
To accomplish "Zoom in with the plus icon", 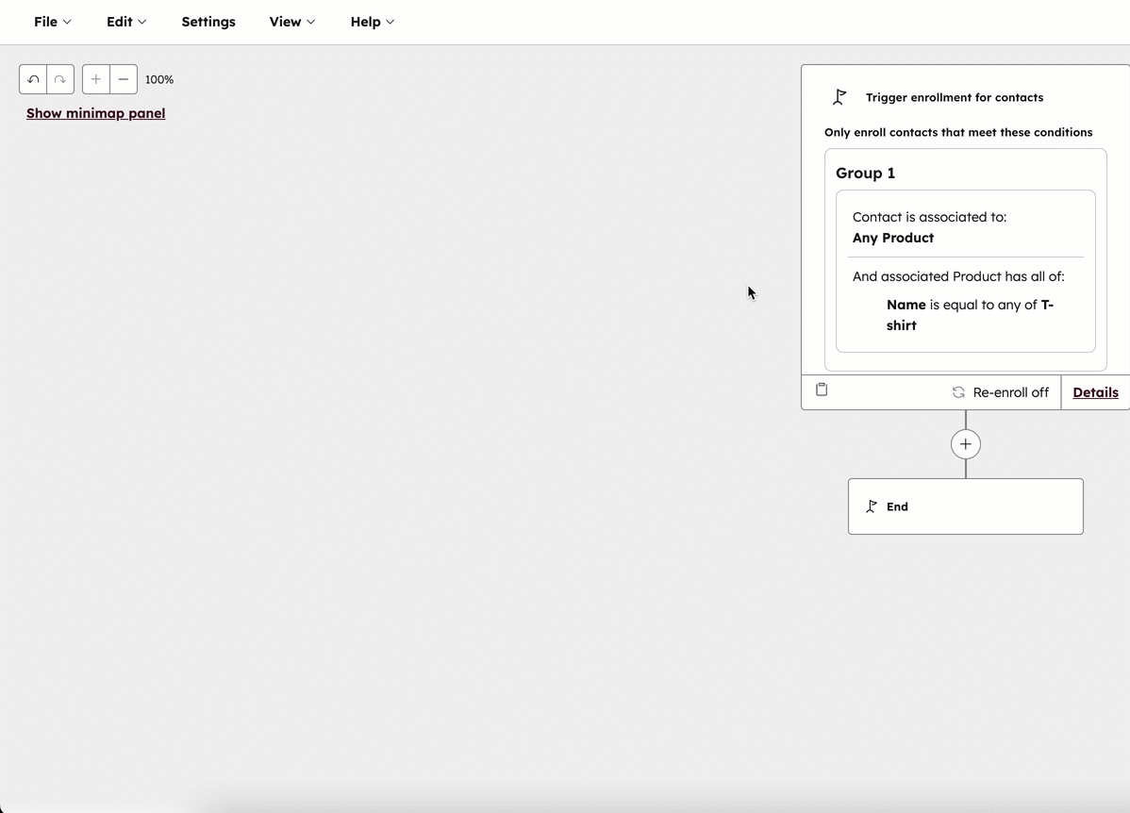I will click(x=95, y=79).
